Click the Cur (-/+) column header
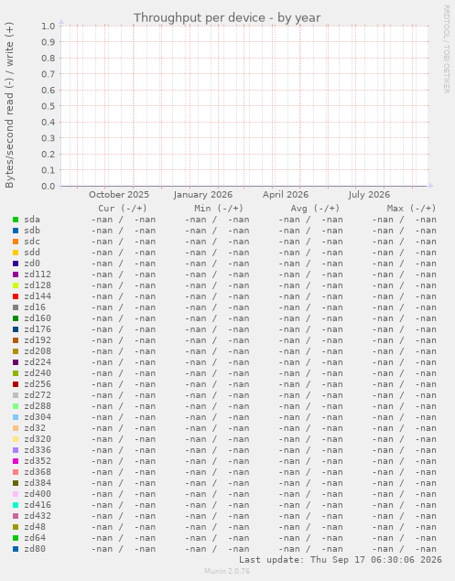The image size is (455, 581). pos(123,209)
